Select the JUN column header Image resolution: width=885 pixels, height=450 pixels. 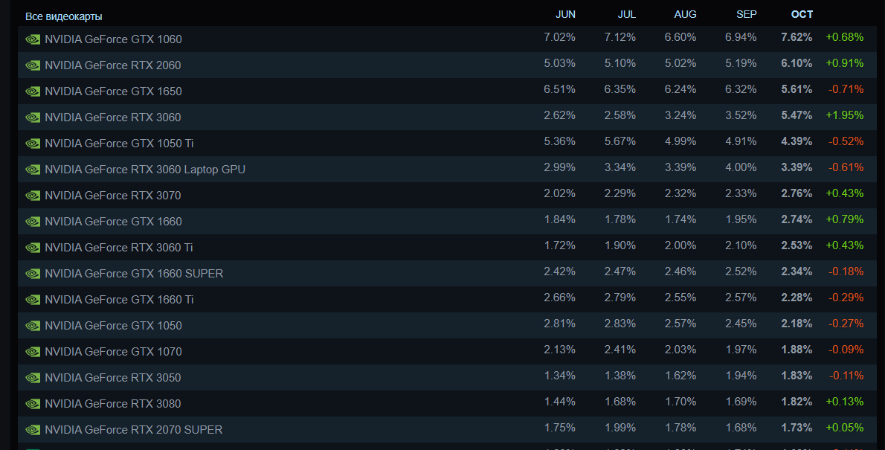pos(565,15)
